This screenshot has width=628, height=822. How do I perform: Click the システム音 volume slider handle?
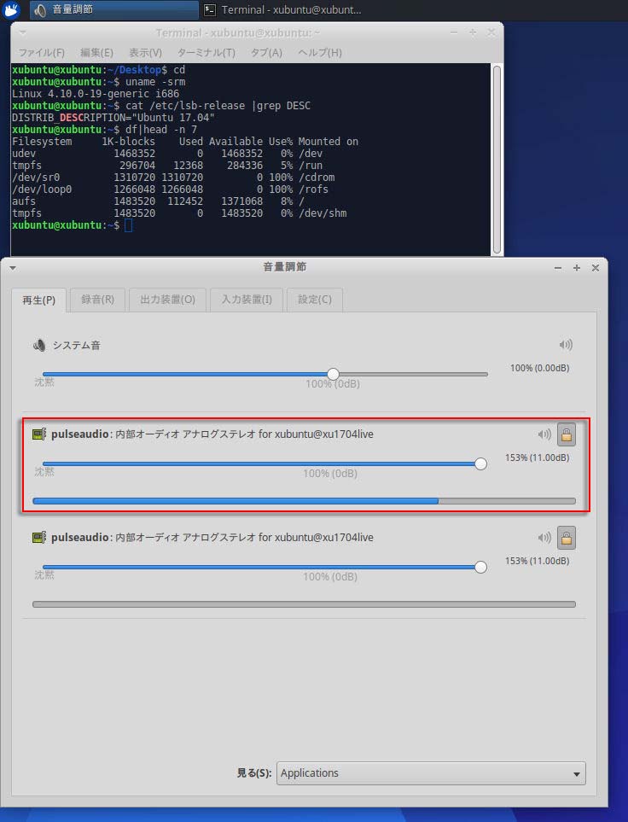[333, 375]
